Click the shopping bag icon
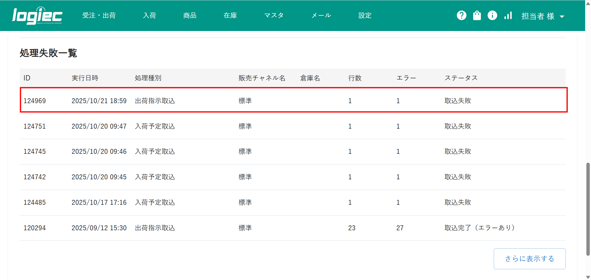591x280 pixels. coord(477,15)
